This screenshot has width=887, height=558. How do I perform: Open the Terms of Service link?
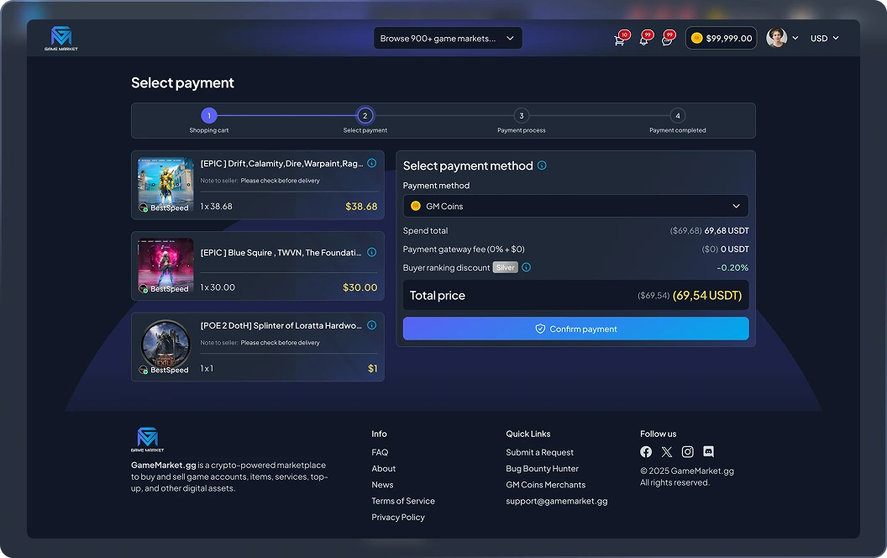click(403, 501)
